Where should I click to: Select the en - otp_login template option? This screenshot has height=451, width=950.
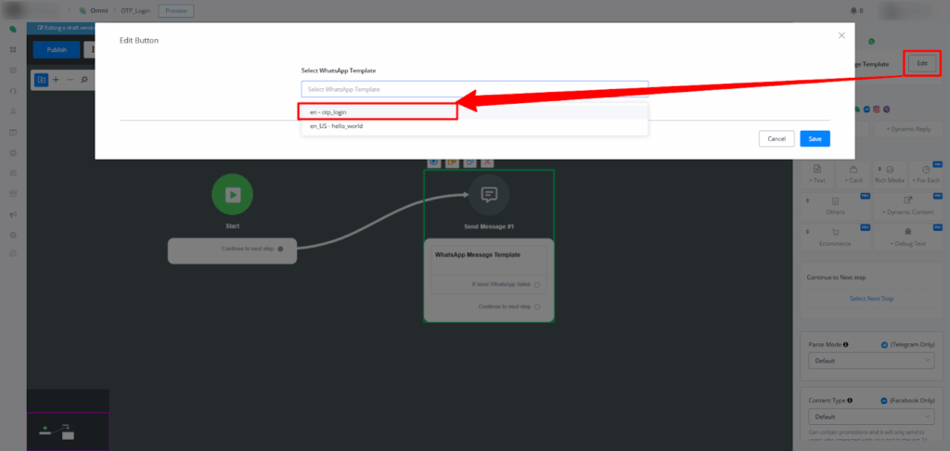coord(379,111)
